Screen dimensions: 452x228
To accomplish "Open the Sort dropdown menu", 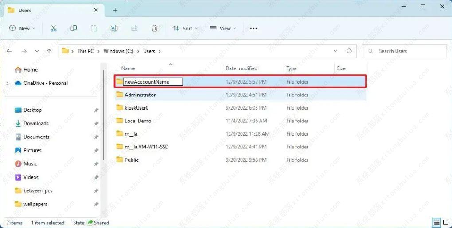I will 185,28.
